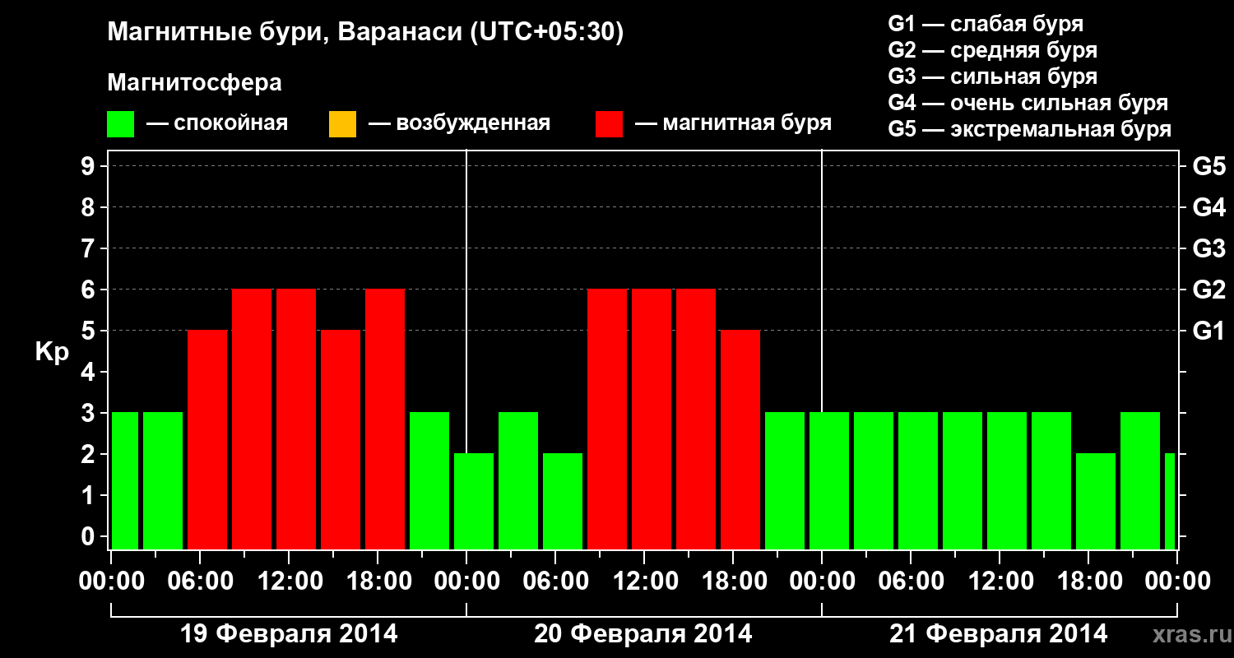Image resolution: width=1234 pixels, height=658 pixels.
Task: Select red Kp 6 bar above 12:00, 20 February
Action: click(x=652, y=419)
